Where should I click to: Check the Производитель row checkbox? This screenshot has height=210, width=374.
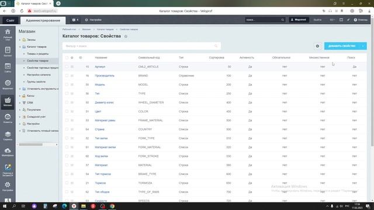point(67,76)
